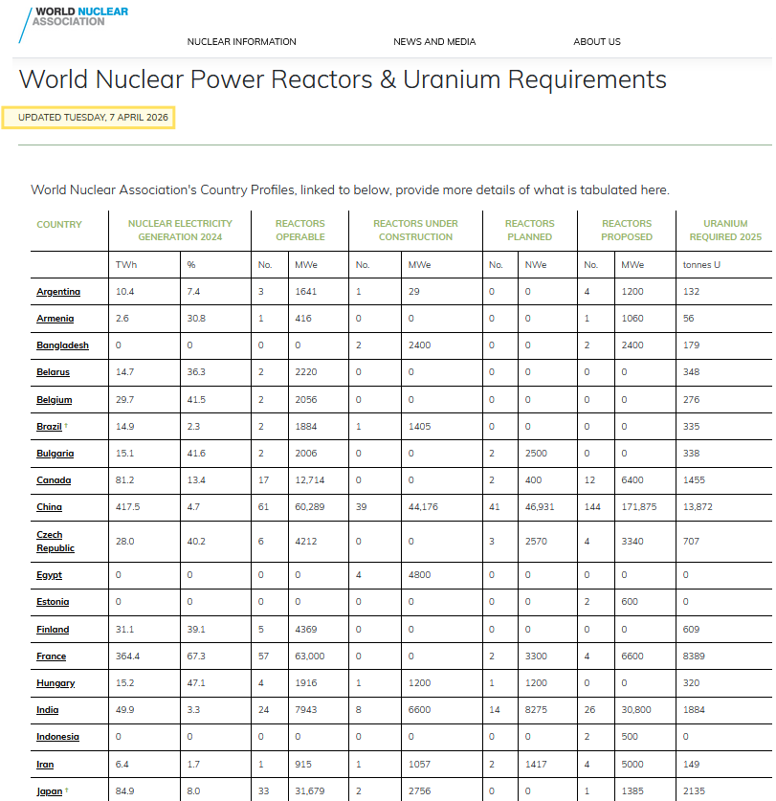Viewport: 776px width, 801px height.
Task: Open the Nuclear Information menu
Action: point(242,42)
